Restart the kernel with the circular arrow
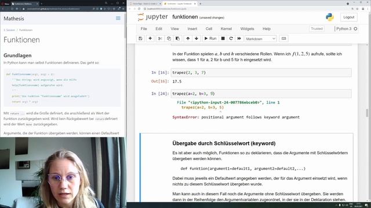The image size is (371, 208). 231,39
